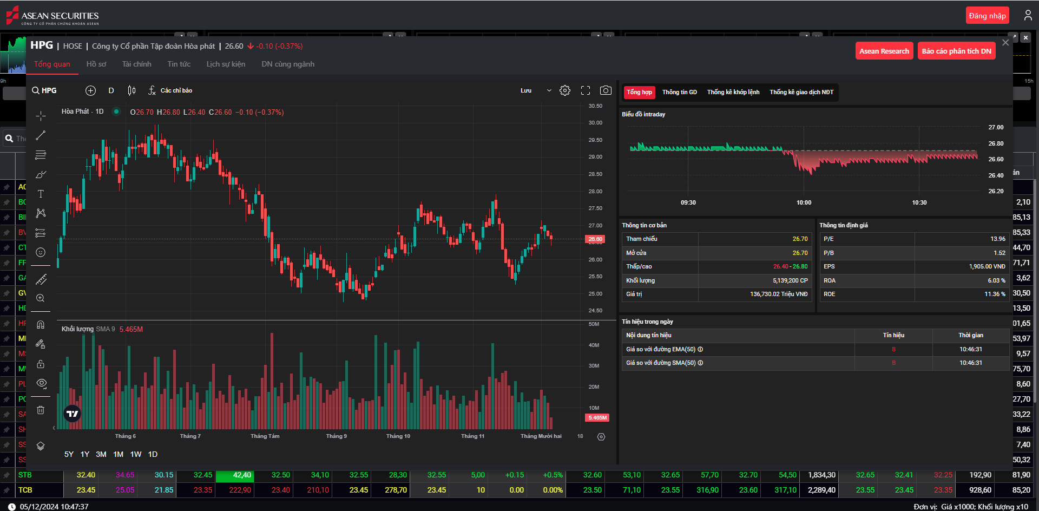Select the 1W timeframe below the chart
Screen dimensions: 1039x511
tap(135, 454)
